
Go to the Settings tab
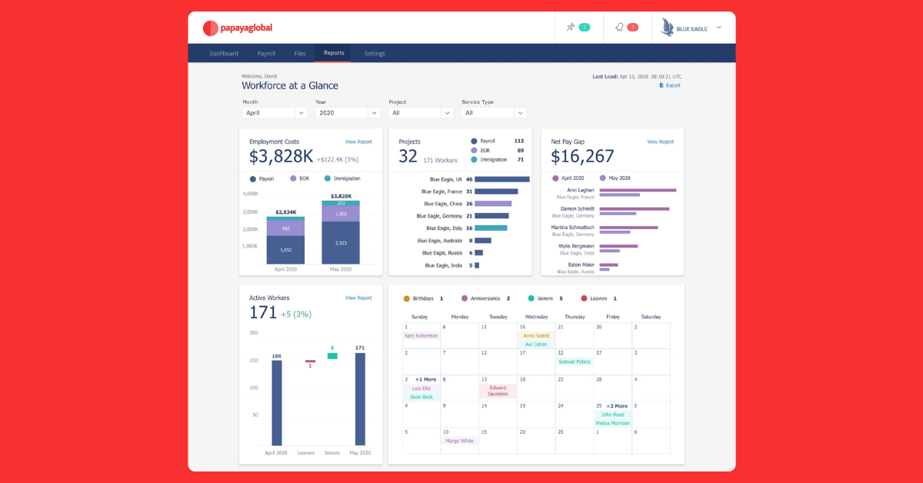click(x=375, y=54)
